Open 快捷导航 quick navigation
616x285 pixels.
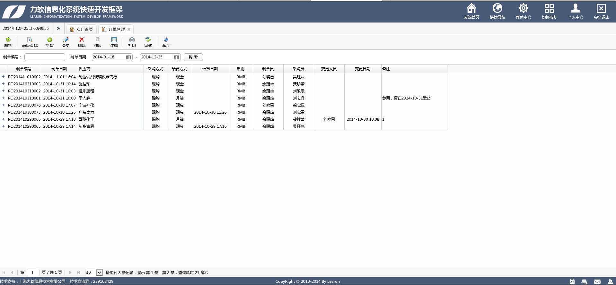click(x=497, y=12)
